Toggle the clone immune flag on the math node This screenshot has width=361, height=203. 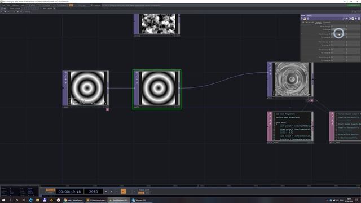137,76
